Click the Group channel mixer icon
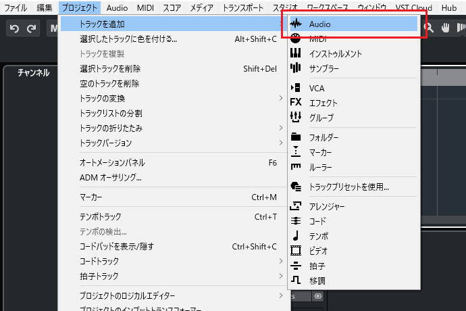This screenshot has width=466, height=311. click(x=296, y=117)
